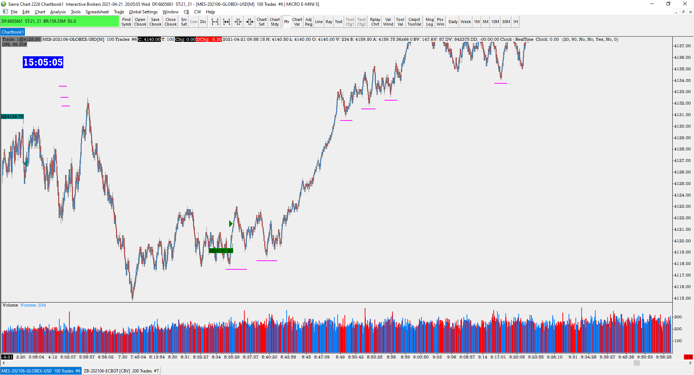Click the 2@4121.50 position label

tap(221, 251)
